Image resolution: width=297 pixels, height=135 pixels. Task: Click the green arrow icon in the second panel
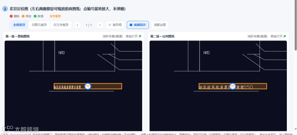pyautogui.click(x=284, y=36)
